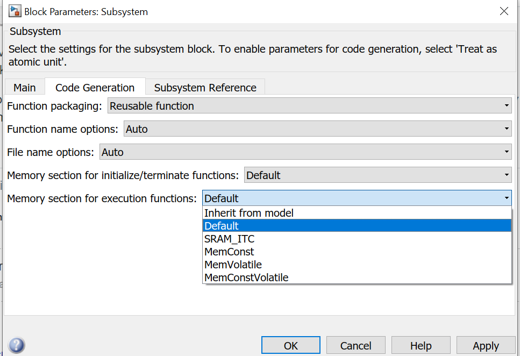This screenshot has height=356, width=520.
Task: Open the File name options dropdown
Action: pos(305,152)
